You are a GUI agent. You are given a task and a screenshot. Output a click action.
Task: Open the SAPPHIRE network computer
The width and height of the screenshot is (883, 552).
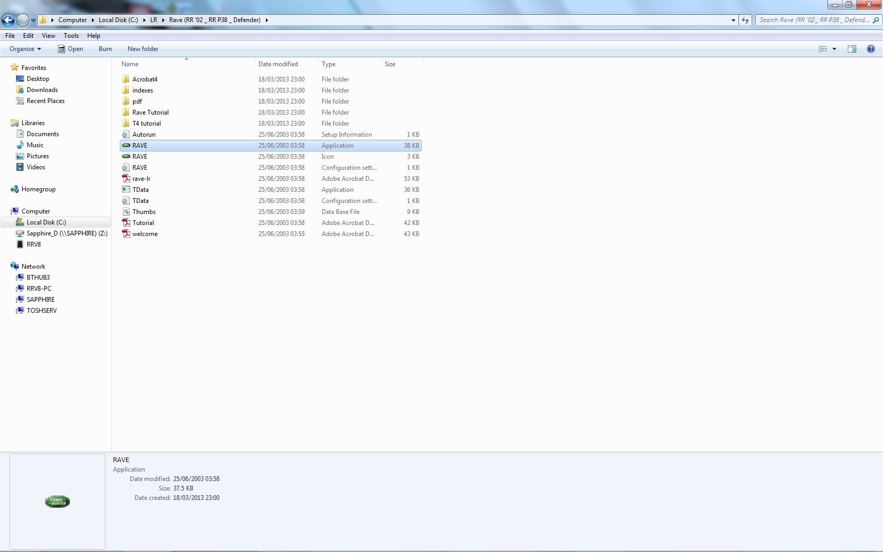(40, 300)
